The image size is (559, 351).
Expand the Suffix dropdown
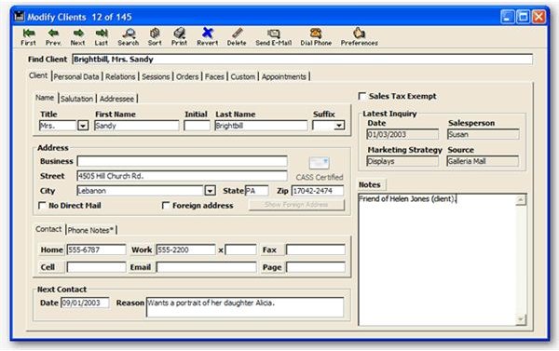[339, 126]
